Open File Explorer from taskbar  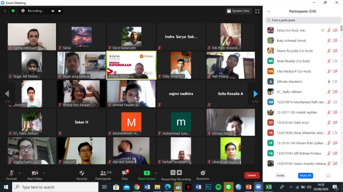click(x=157, y=187)
